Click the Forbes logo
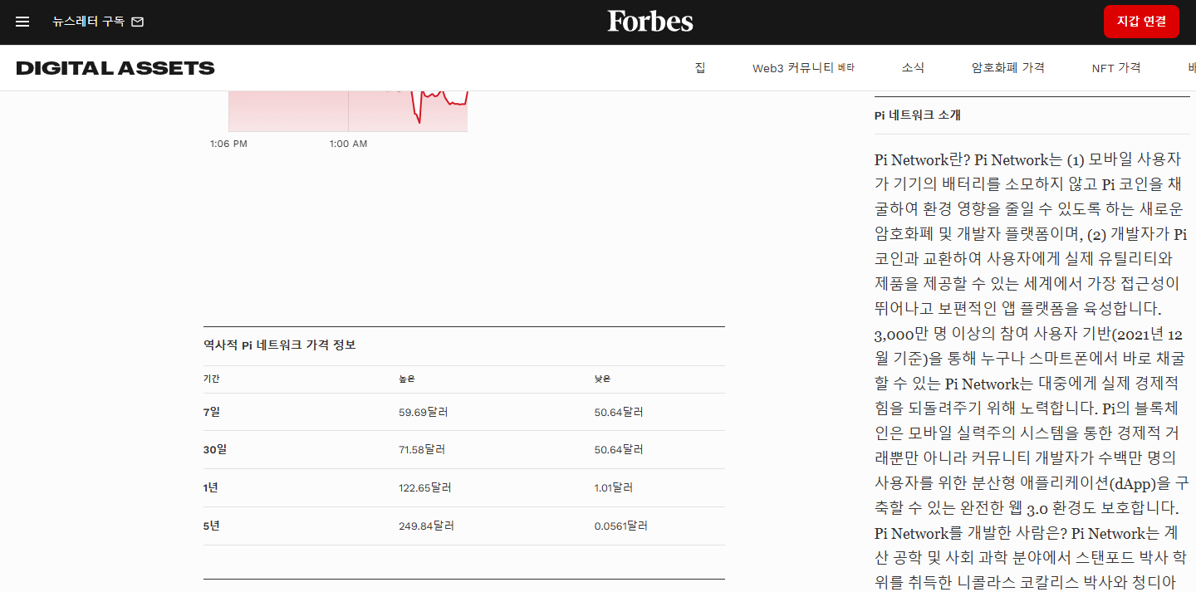 tap(649, 21)
